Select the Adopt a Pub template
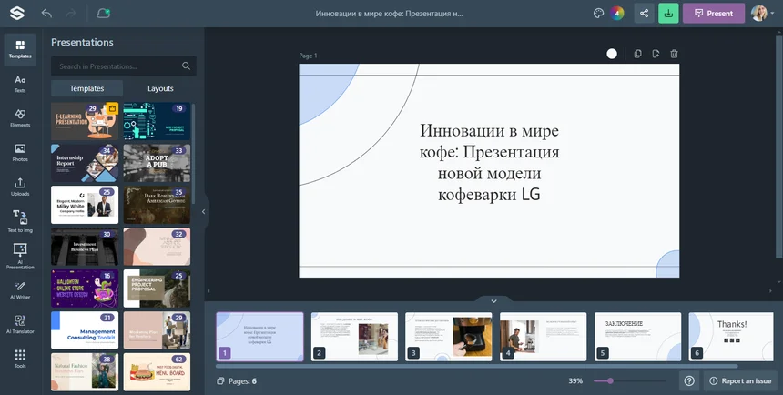The image size is (783, 395). pos(157,163)
